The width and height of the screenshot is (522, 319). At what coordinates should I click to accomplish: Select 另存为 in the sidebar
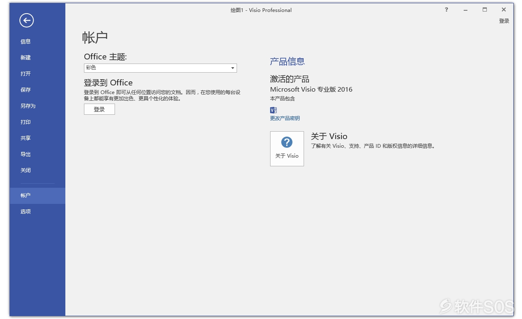(x=28, y=106)
